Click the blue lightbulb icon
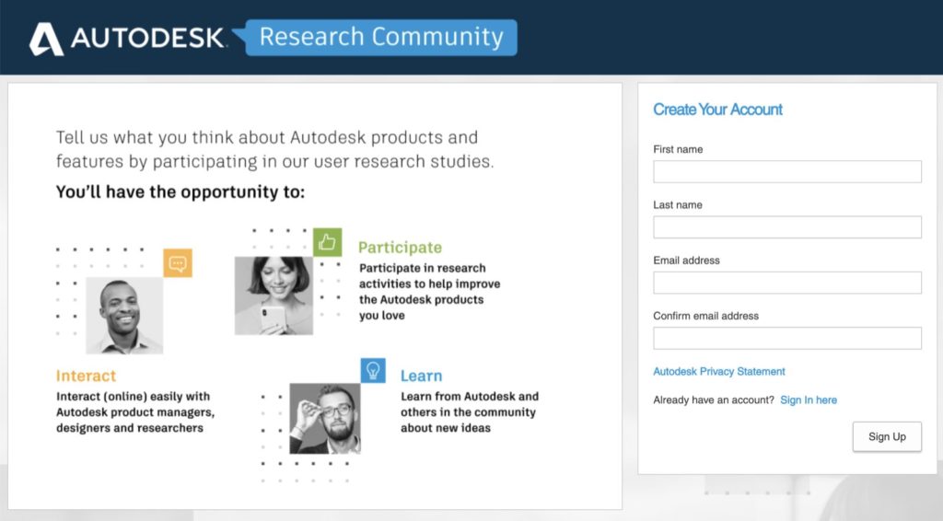 tap(373, 371)
